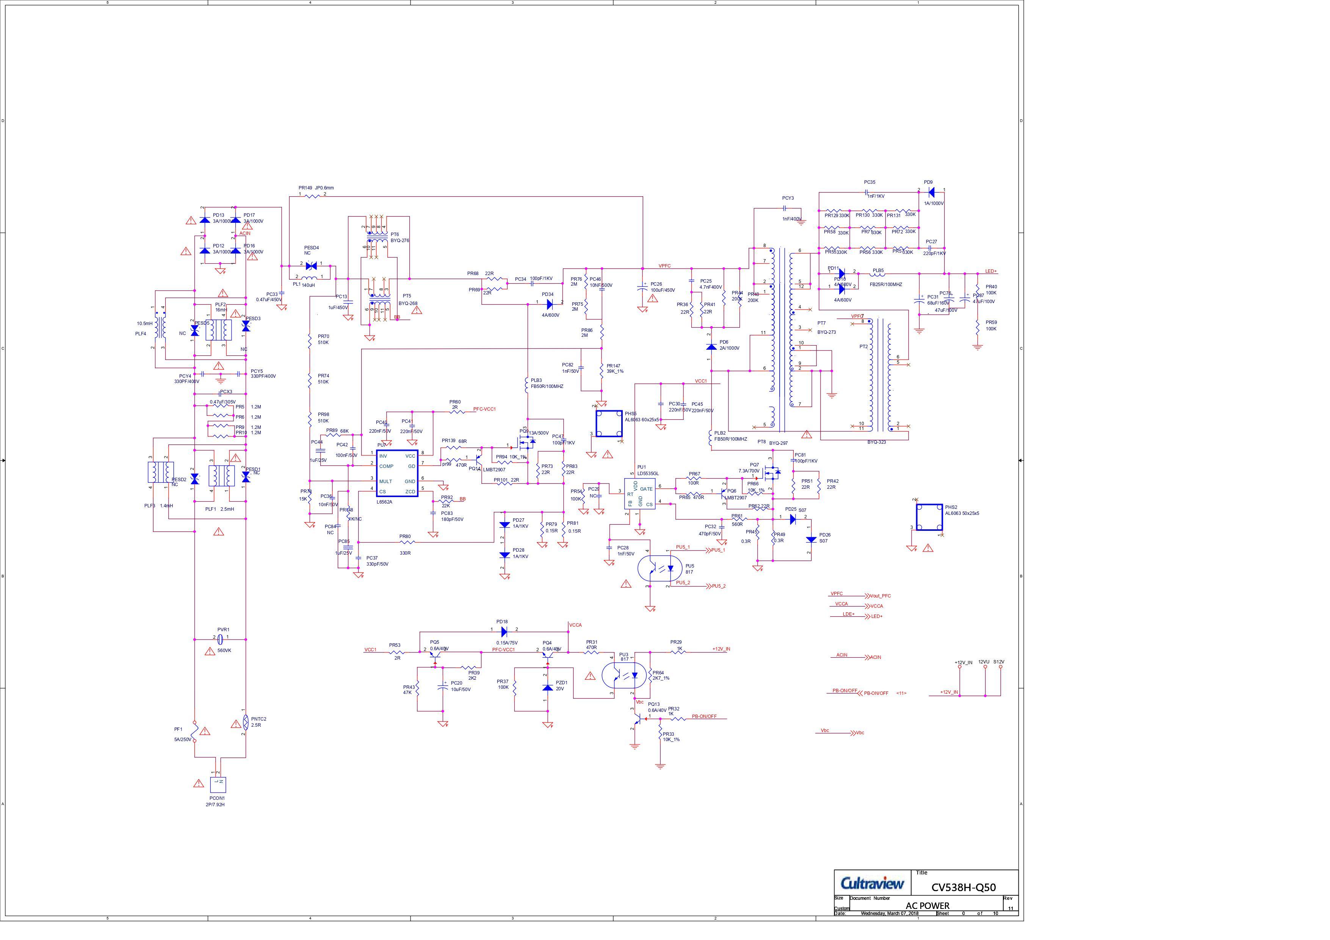Screen dimensions: 1330x940
Task: Select the +12V_IN label beside PR29
Action: 721,649
